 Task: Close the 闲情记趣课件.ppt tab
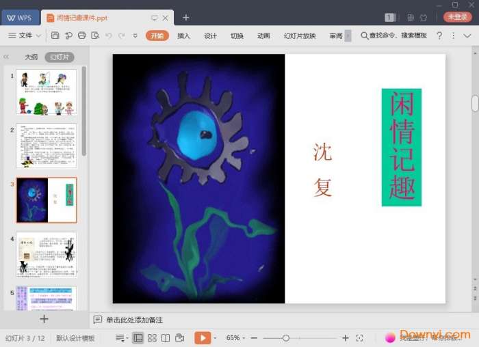[x=166, y=18]
